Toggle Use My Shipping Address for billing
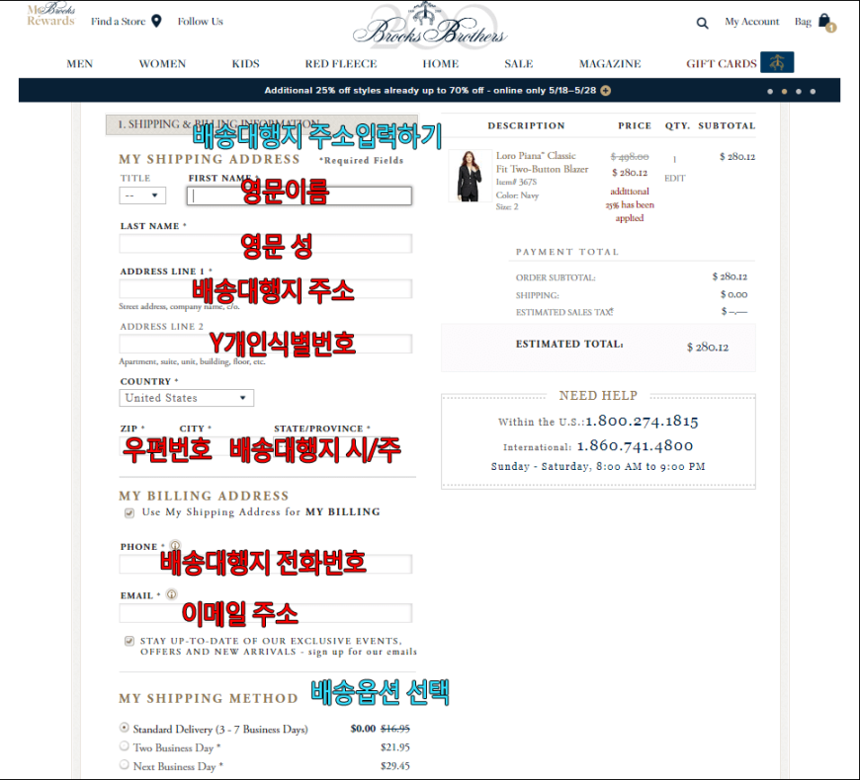860x780 pixels. point(129,512)
